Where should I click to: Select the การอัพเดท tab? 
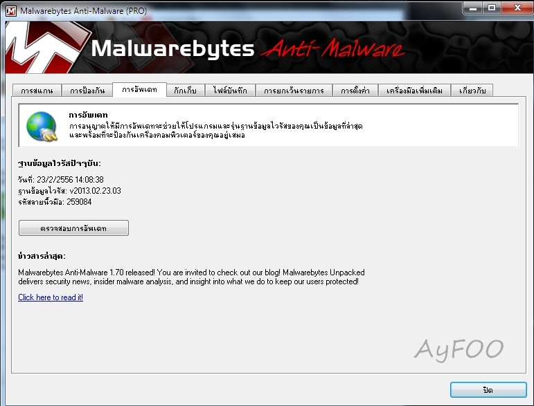139,90
